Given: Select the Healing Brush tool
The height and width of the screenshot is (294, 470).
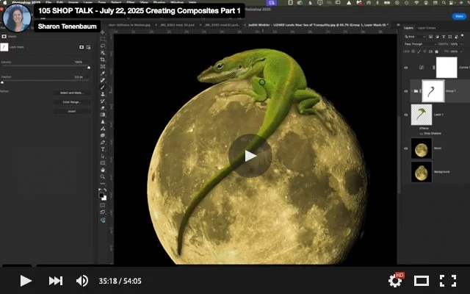Looking at the screenshot, I should tap(103, 80).
